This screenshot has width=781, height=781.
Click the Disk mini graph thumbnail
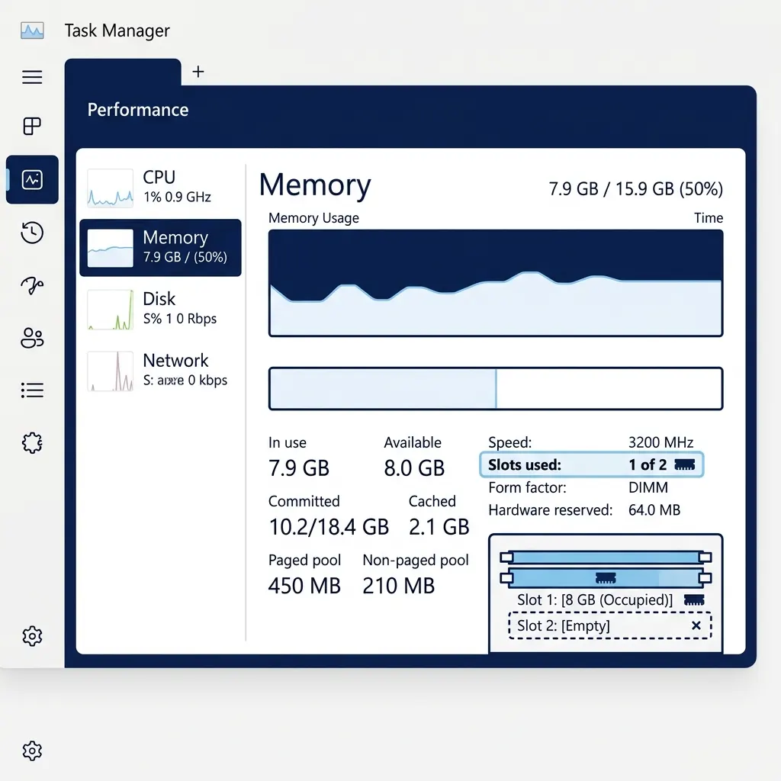[x=110, y=310]
